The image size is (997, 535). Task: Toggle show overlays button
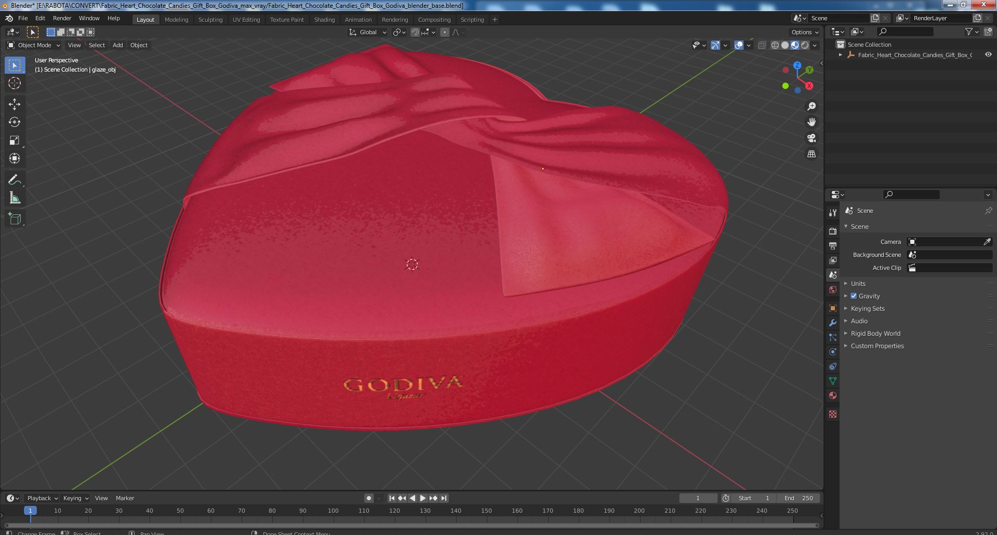coord(738,45)
